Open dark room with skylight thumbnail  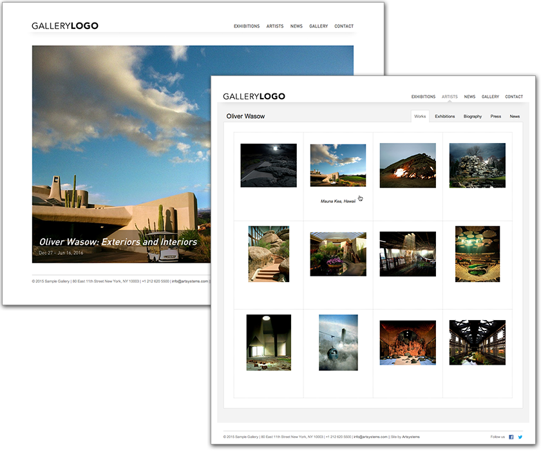tap(269, 342)
